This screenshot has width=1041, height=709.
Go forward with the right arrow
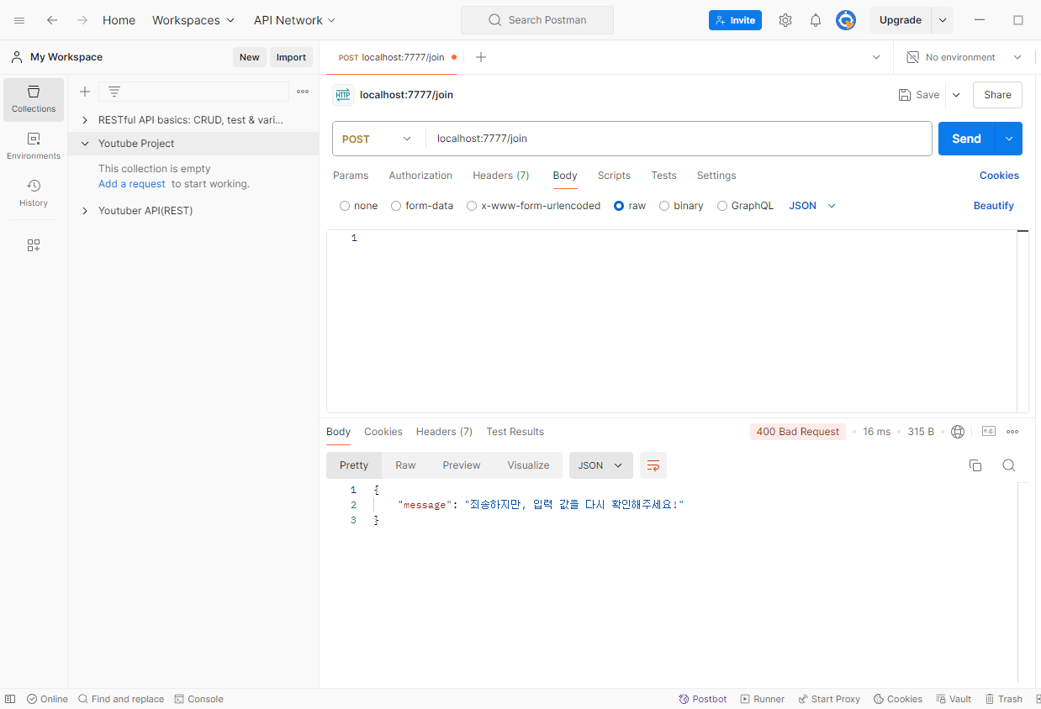click(x=82, y=20)
